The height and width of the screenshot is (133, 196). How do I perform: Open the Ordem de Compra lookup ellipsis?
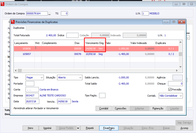coord(50,13)
